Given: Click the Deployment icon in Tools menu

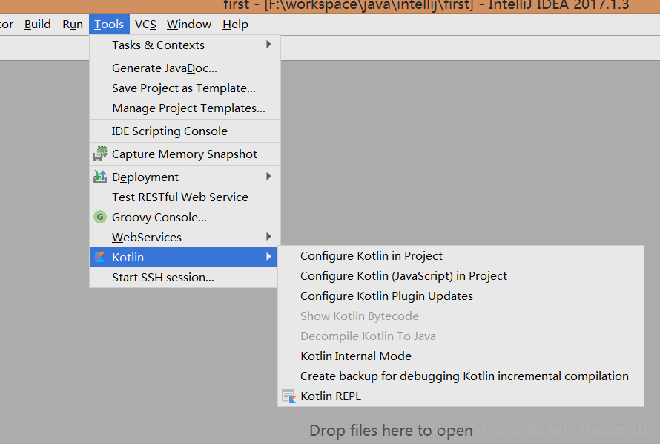Looking at the screenshot, I should [x=99, y=177].
